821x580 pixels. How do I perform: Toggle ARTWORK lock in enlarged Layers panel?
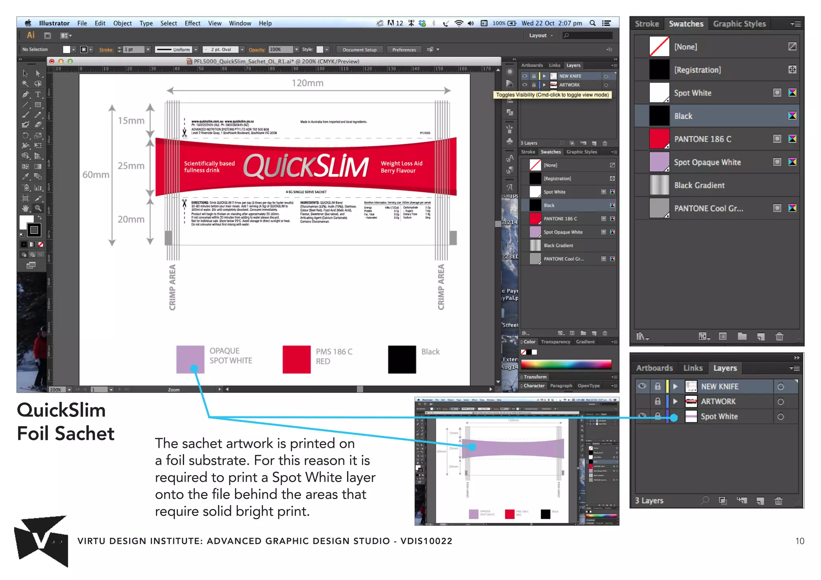pyautogui.click(x=657, y=401)
